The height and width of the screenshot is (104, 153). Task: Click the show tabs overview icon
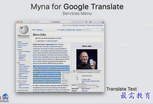click(x=99, y=22)
